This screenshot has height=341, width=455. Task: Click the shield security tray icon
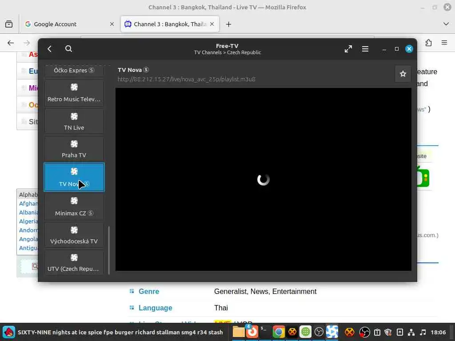[x=388, y=332]
